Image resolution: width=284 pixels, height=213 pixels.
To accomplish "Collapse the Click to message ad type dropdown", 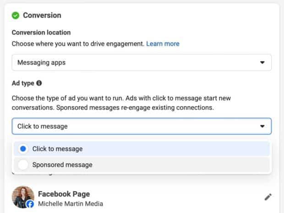I will click(142, 126).
